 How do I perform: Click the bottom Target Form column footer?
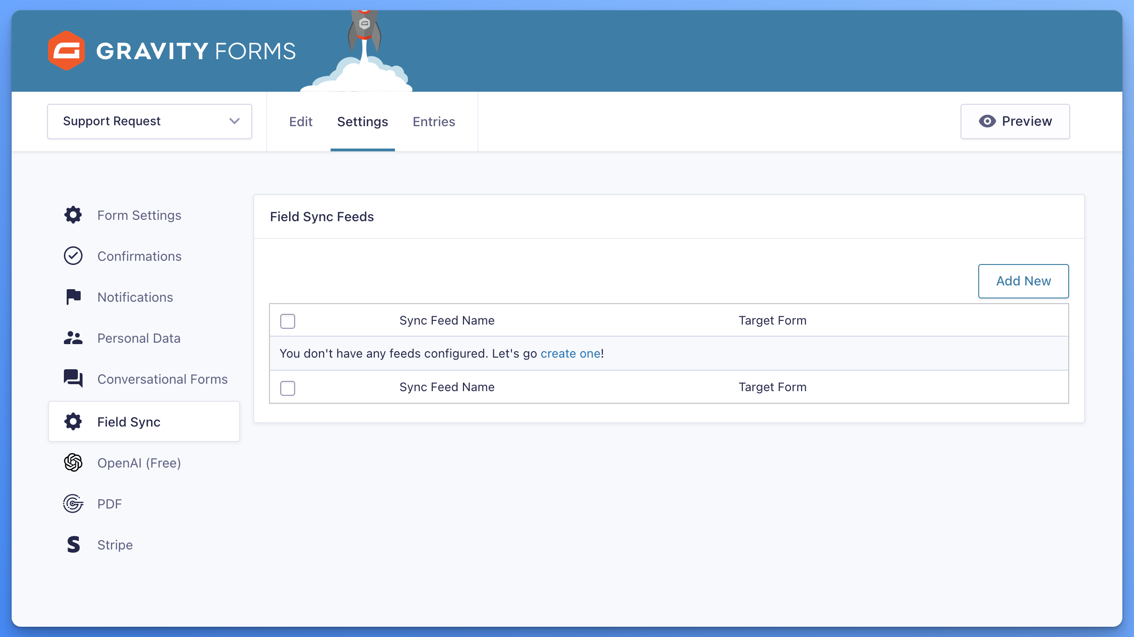[x=772, y=387]
